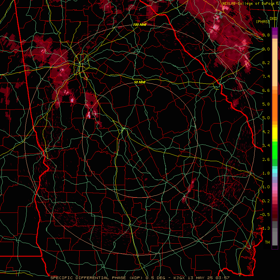Click the purple top color bar segment
Image resolution: width=280 pixels, height=280 pixels.
point(275,31)
